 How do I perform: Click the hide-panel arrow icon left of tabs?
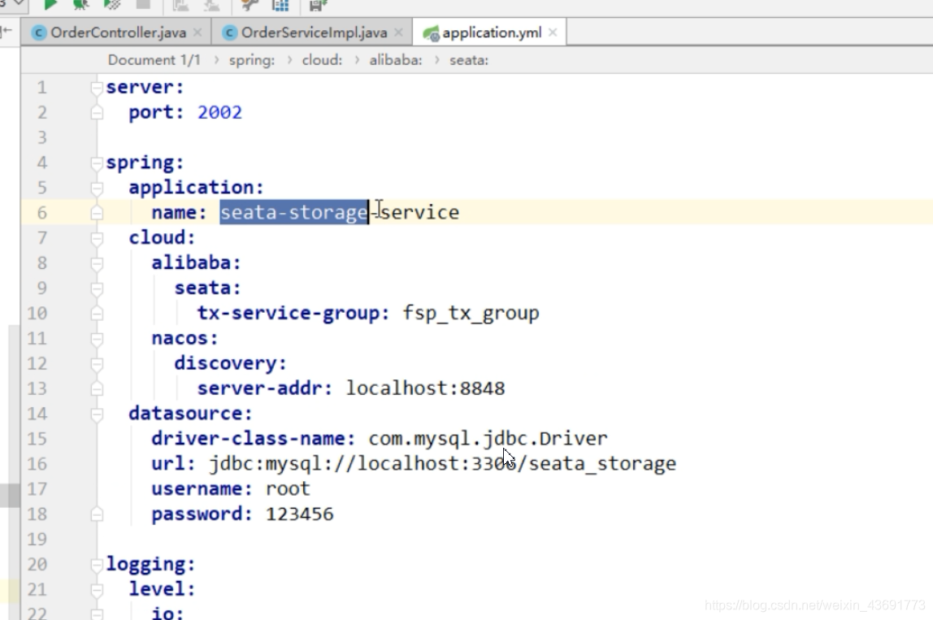pyautogui.click(x=7, y=31)
